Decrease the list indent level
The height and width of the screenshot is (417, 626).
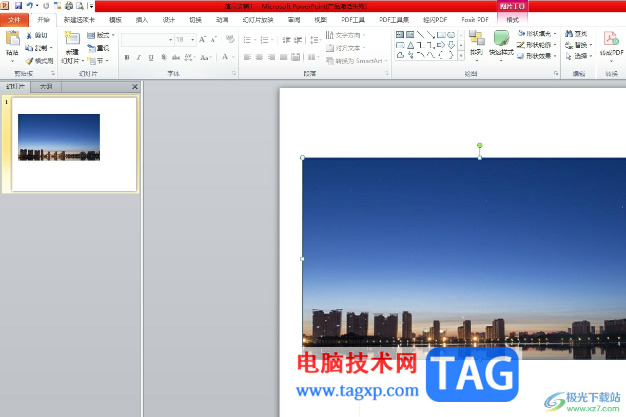point(286,39)
